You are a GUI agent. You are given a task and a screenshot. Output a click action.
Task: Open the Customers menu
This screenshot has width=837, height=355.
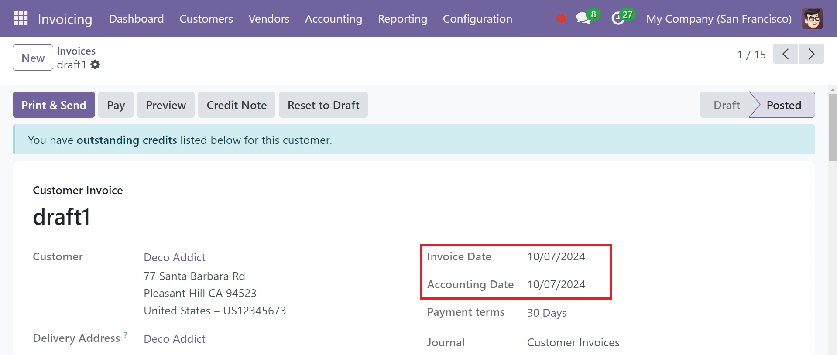click(206, 19)
